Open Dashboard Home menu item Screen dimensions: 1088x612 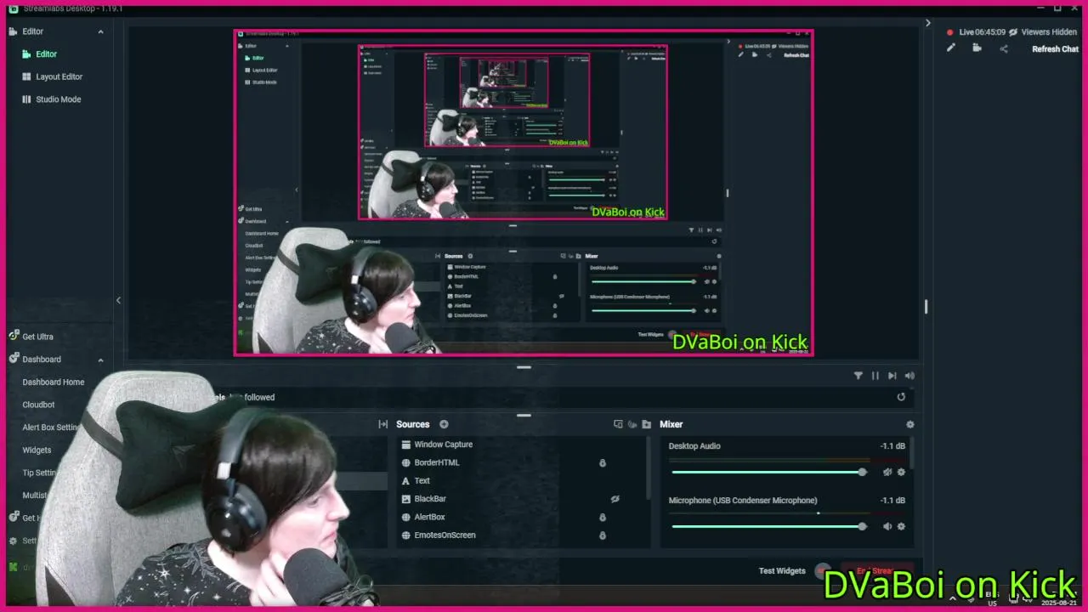pyautogui.click(x=54, y=382)
